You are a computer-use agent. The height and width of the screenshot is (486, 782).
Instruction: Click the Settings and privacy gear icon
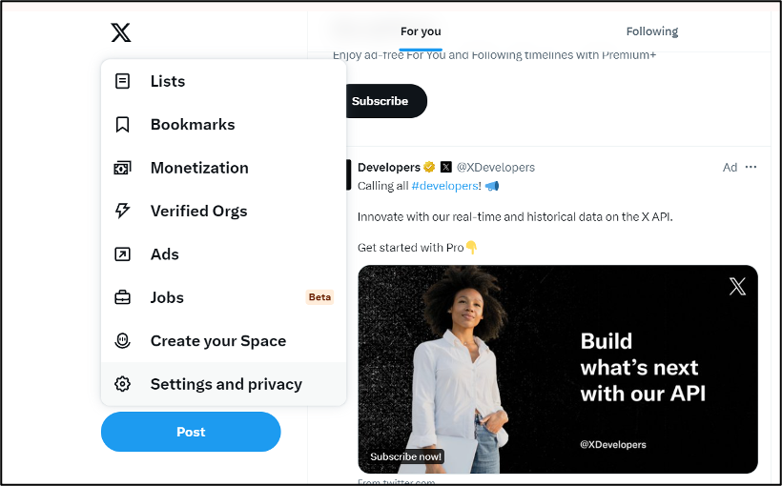[122, 384]
